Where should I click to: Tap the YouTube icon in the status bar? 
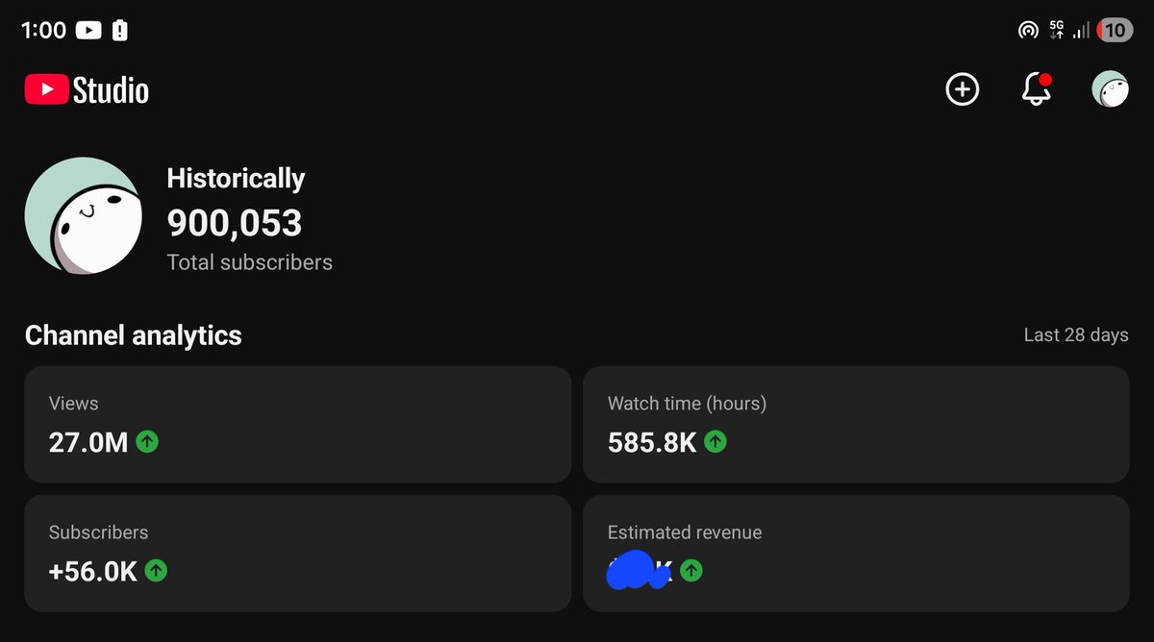pyautogui.click(x=88, y=31)
